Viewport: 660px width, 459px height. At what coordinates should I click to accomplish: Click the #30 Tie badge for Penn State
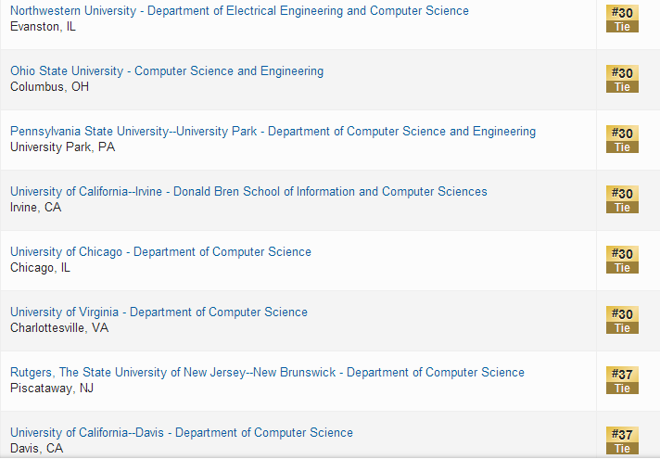[622, 139]
